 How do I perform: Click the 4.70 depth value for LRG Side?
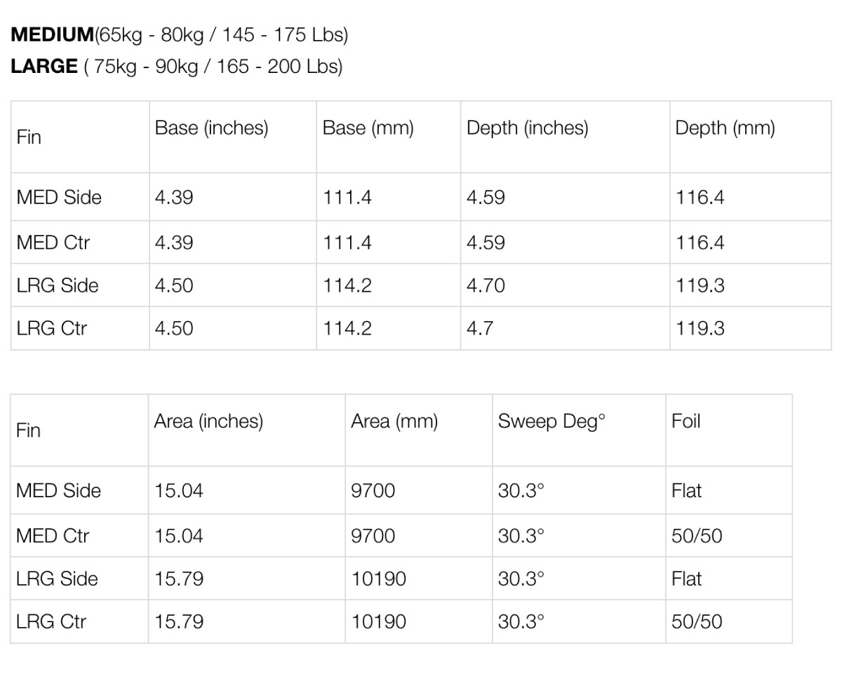click(486, 285)
